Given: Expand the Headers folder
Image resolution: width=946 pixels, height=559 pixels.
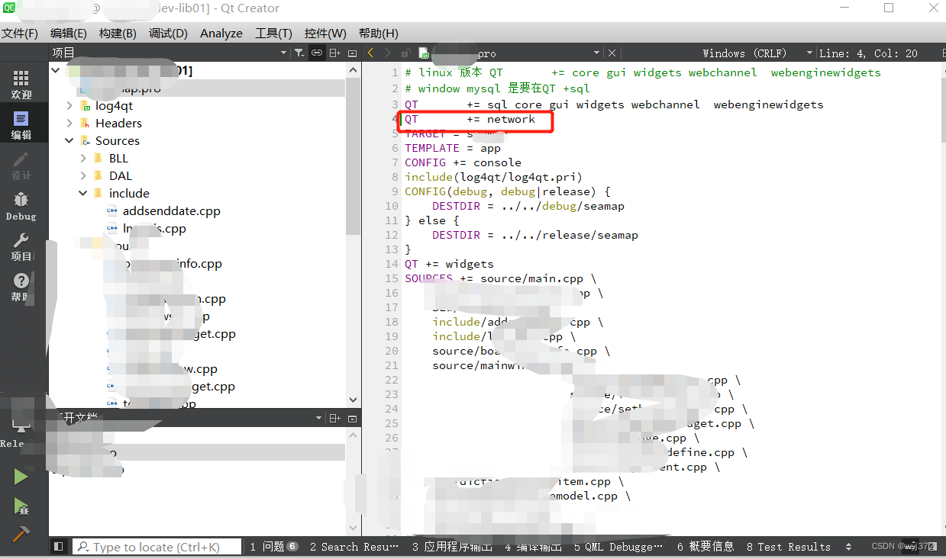Looking at the screenshot, I should pyautogui.click(x=68, y=123).
